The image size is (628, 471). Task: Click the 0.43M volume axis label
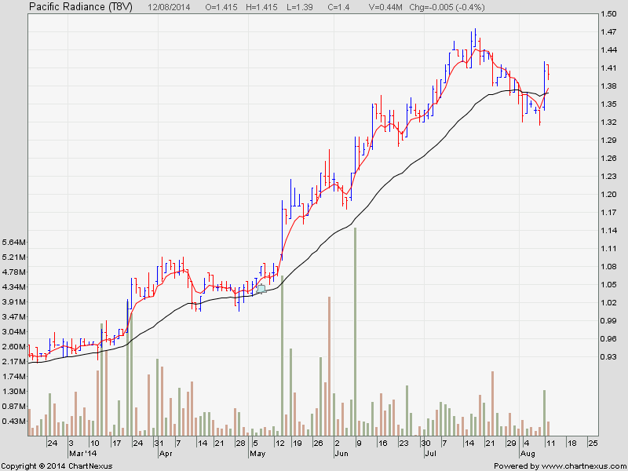click(14, 422)
